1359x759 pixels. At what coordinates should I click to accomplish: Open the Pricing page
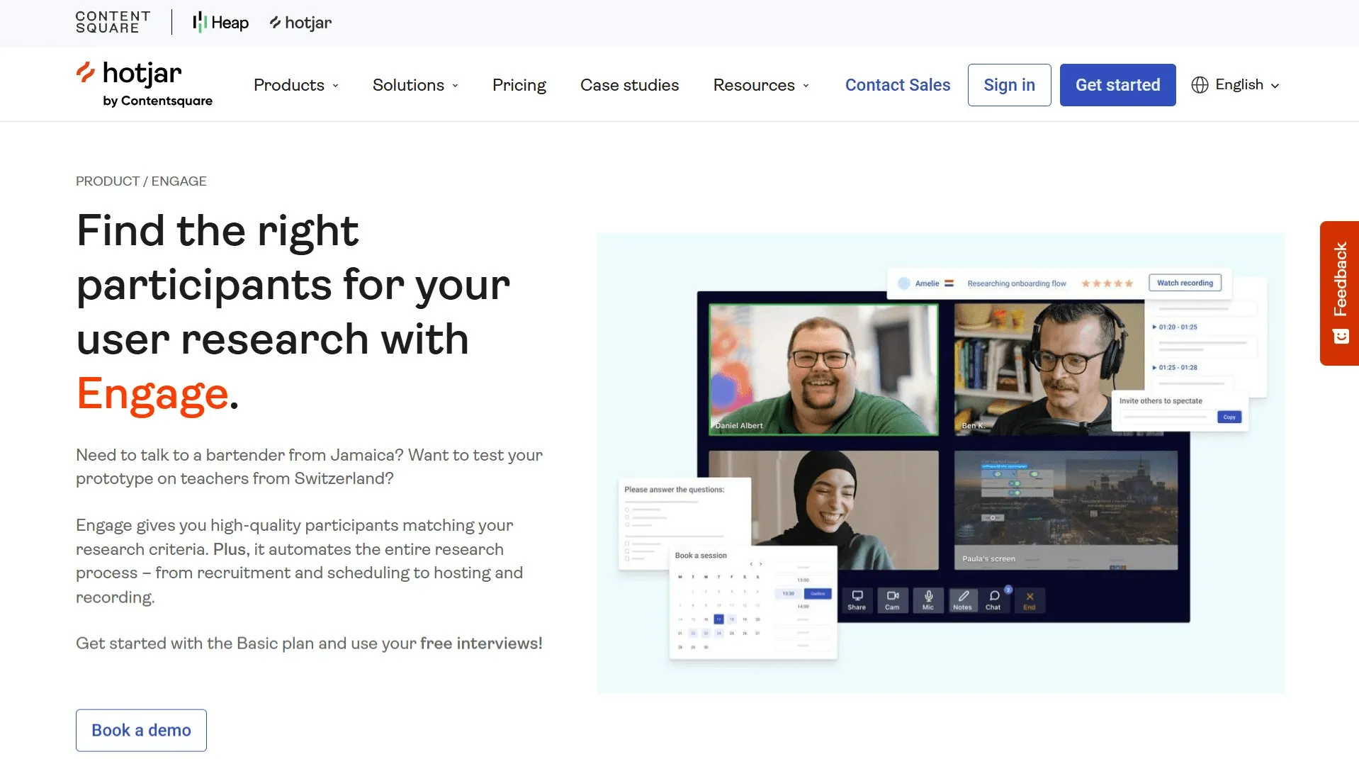[519, 85]
